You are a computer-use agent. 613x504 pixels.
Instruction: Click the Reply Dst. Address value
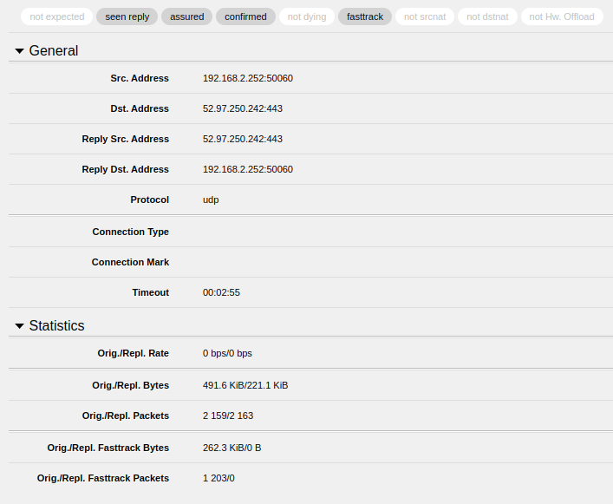click(248, 169)
